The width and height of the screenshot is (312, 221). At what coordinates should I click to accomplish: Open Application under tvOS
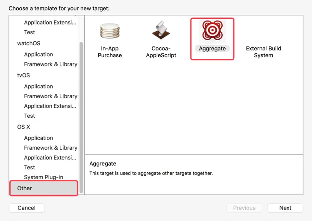coord(38,86)
